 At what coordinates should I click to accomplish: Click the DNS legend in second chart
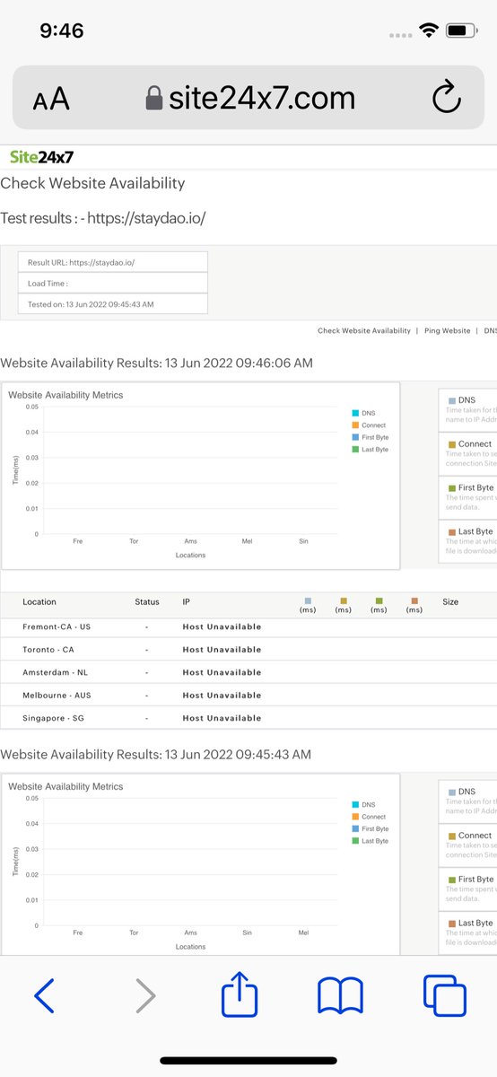[364, 804]
